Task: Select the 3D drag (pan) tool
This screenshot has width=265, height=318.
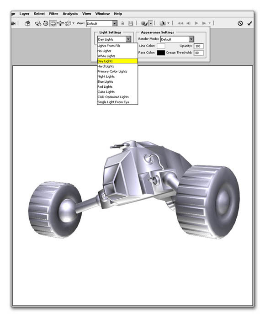Action: click(53, 23)
